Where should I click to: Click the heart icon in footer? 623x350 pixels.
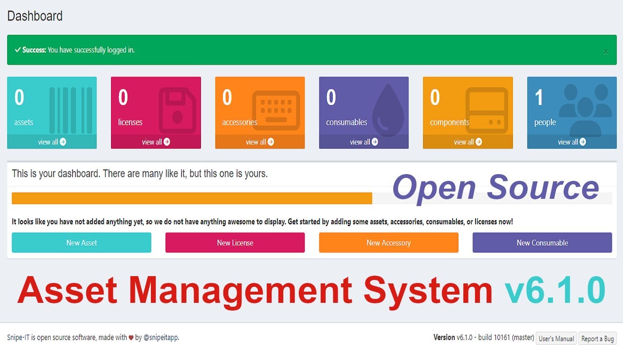(131, 338)
